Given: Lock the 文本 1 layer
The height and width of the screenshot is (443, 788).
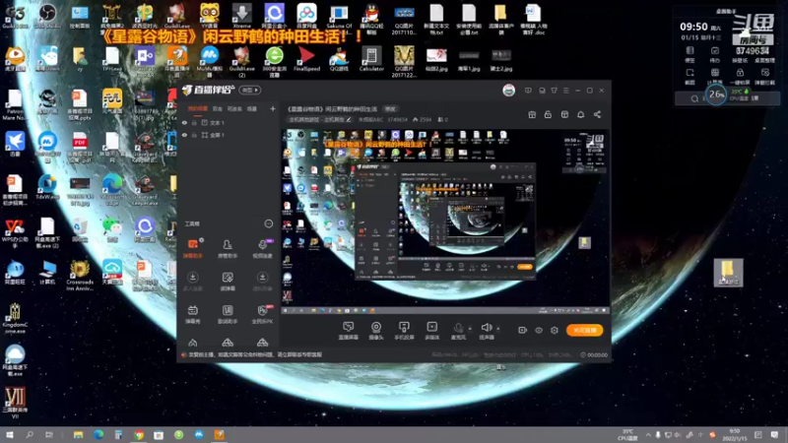Looking at the screenshot, I should tap(194, 122).
